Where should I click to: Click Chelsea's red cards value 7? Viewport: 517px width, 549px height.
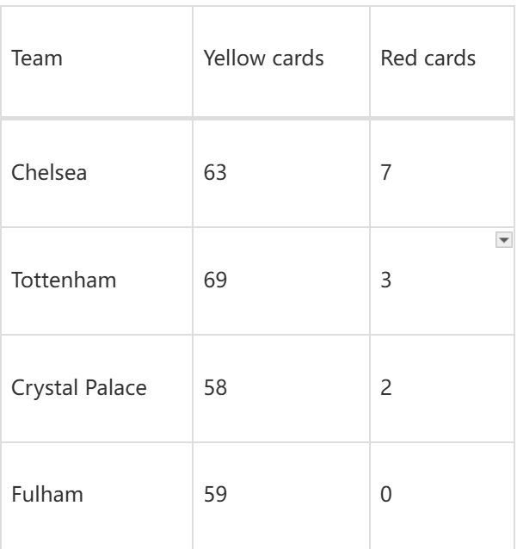pyautogui.click(x=386, y=172)
